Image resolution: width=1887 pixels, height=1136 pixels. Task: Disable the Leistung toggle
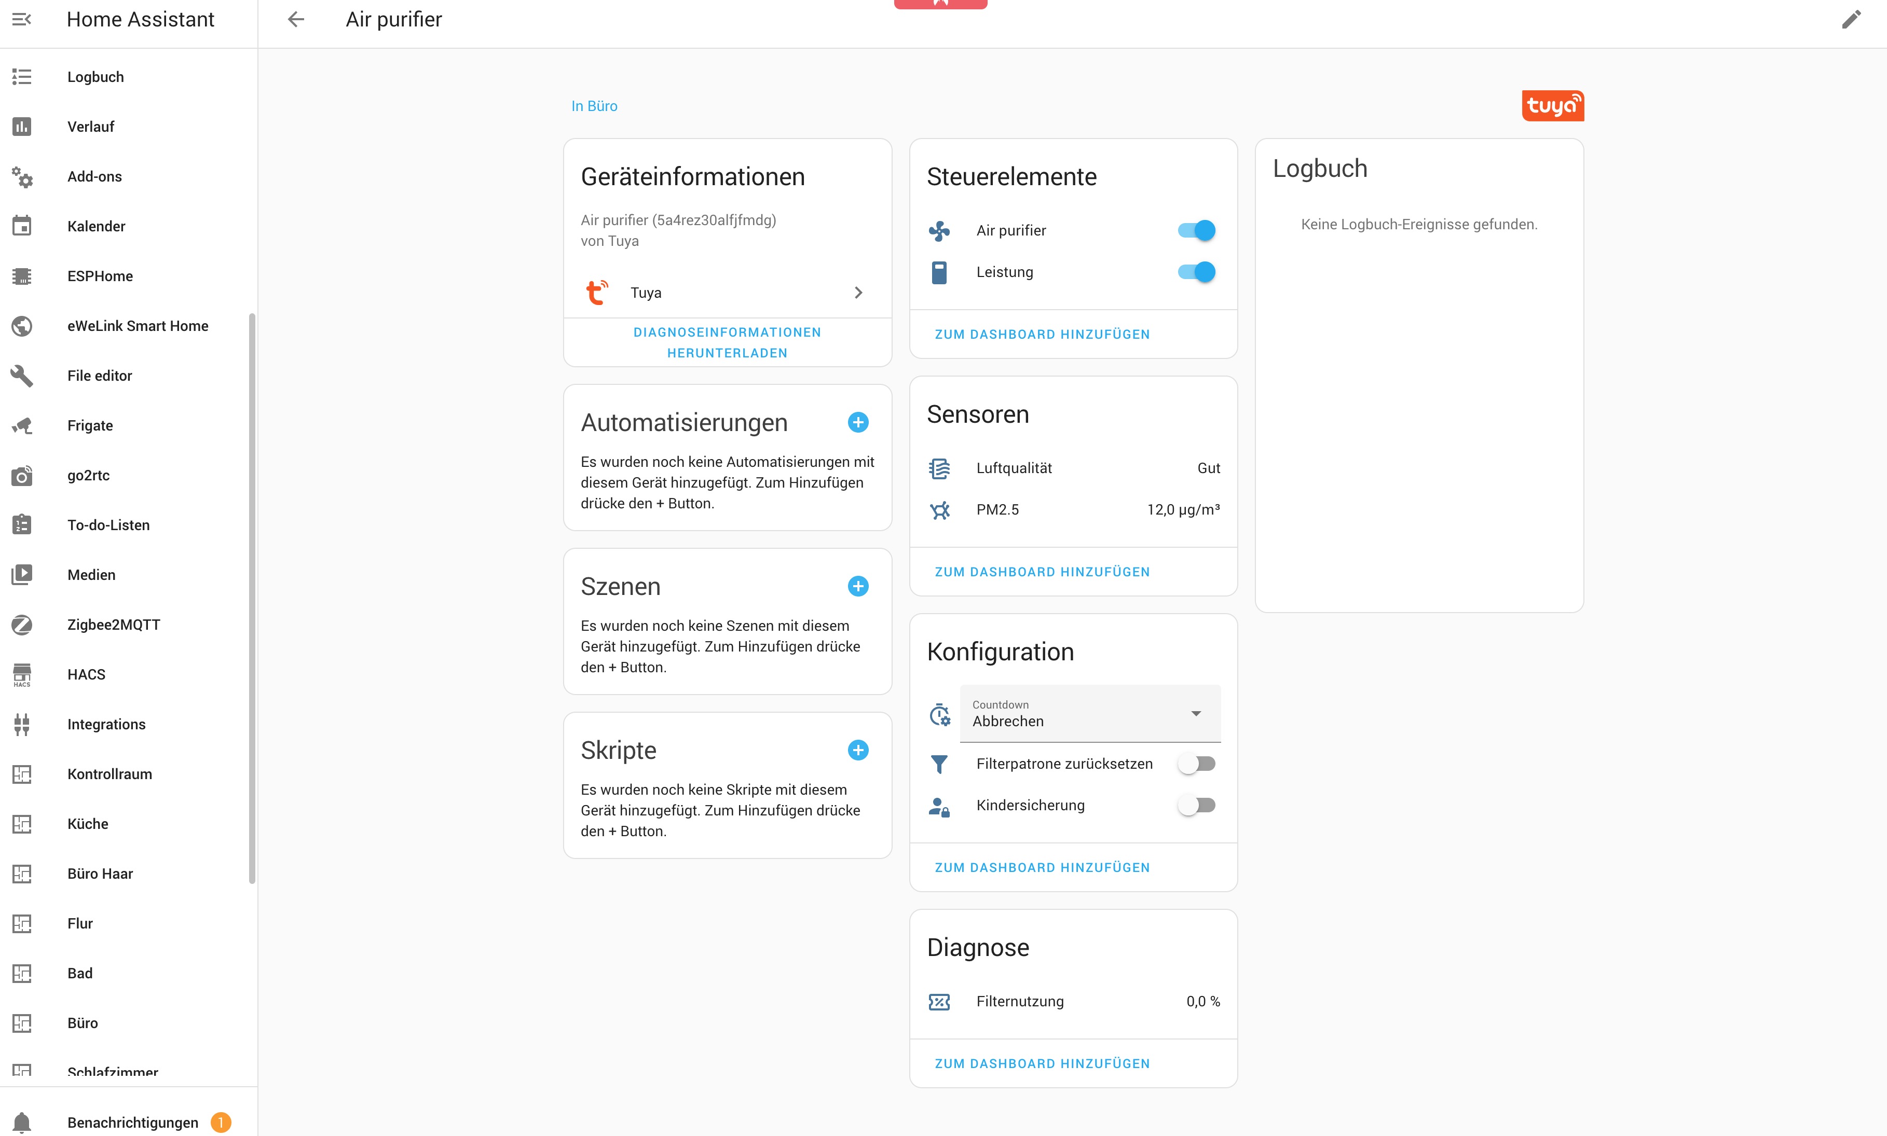coord(1196,272)
